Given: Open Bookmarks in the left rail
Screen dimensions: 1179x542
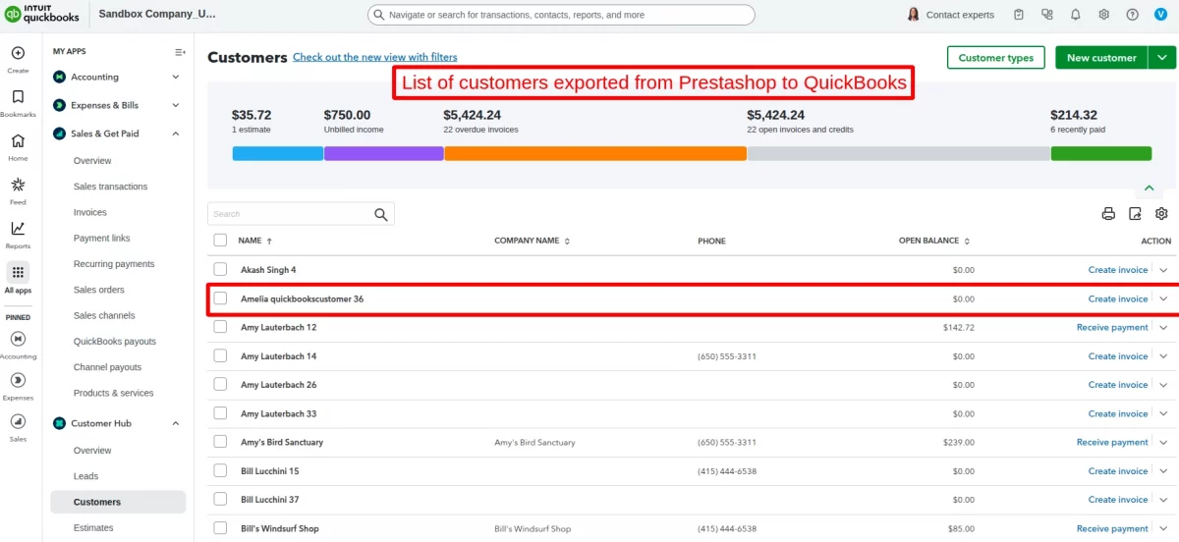Looking at the screenshot, I should point(18,97).
